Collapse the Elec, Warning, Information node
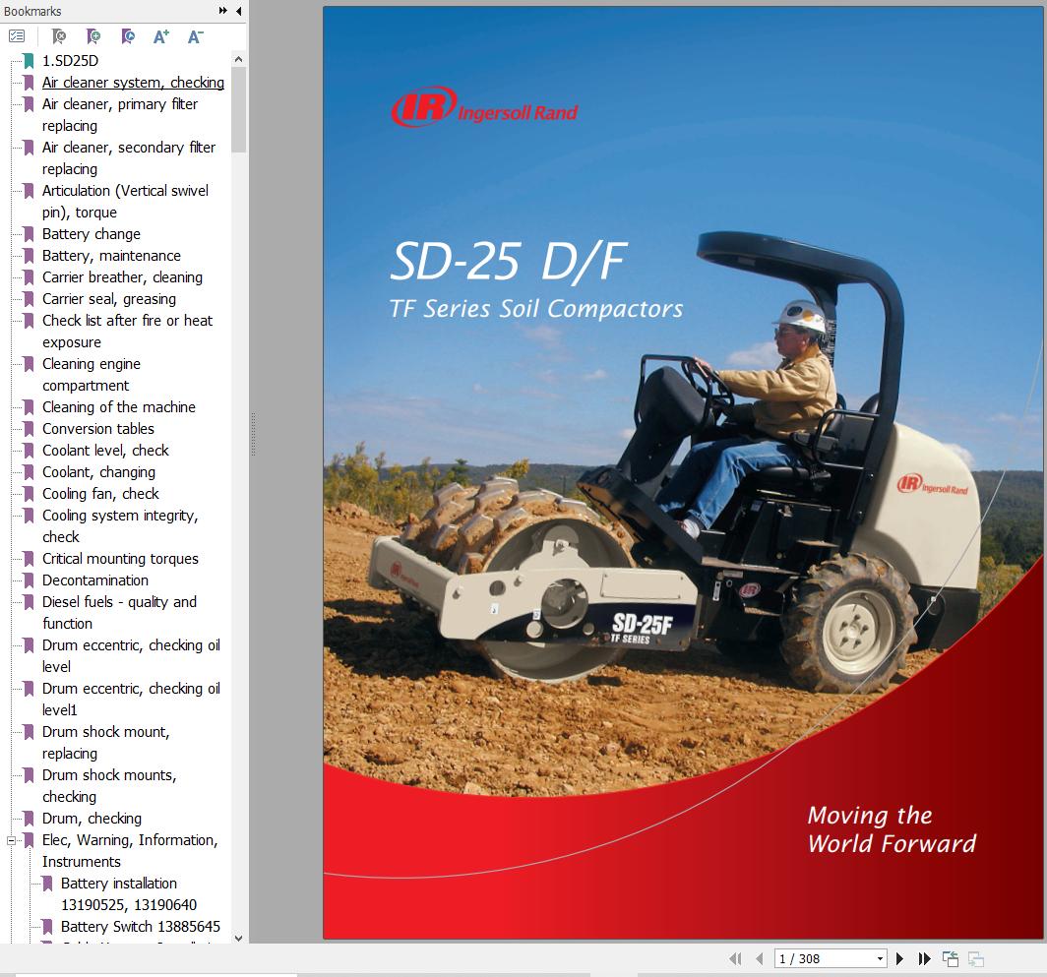This screenshot has width=1047, height=977. point(12,841)
